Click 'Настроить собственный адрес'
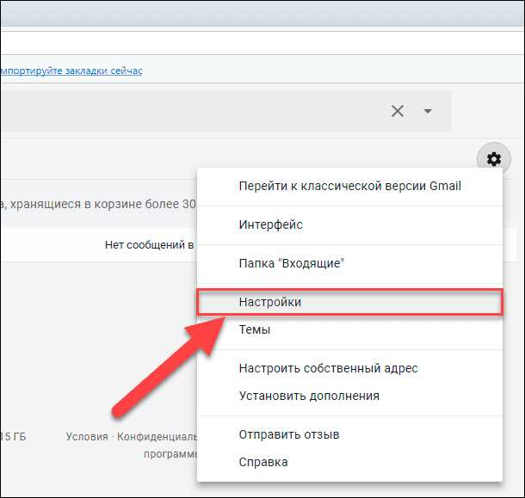 [x=350, y=368]
